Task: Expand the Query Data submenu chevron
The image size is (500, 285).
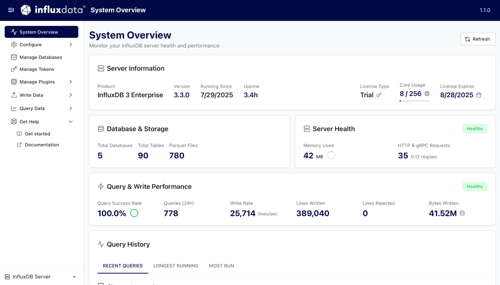Action: (71, 108)
